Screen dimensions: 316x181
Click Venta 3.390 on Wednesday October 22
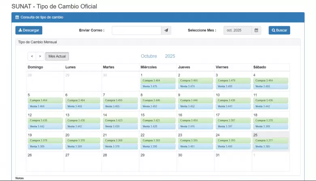(x=158, y=146)
